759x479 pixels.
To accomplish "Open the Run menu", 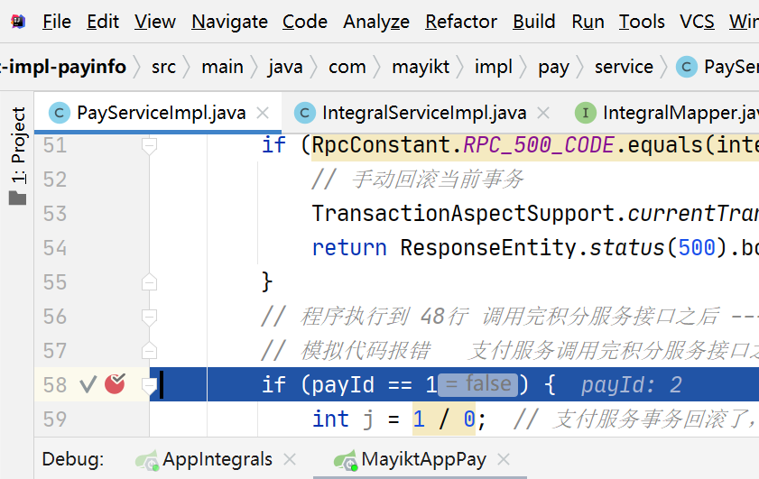I will click(x=588, y=22).
